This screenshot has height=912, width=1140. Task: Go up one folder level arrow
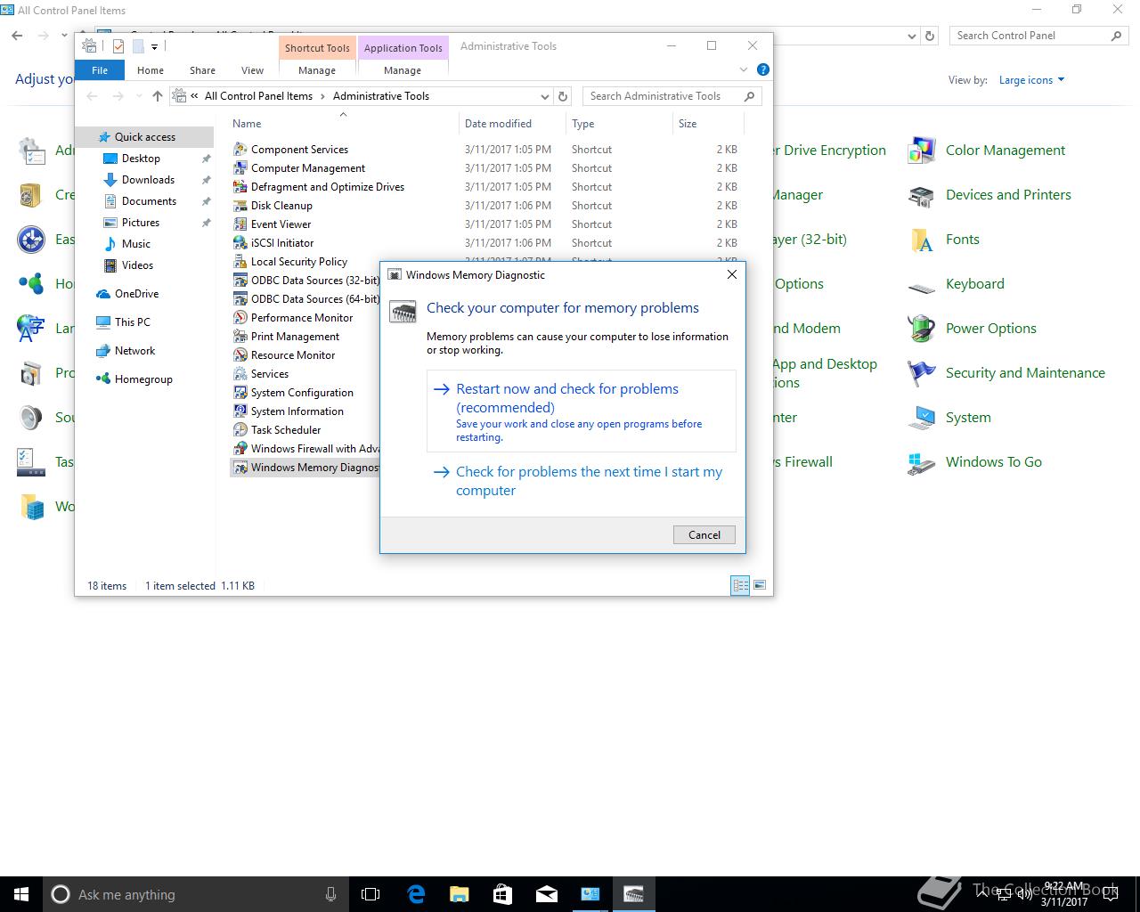click(x=158, y=96)
